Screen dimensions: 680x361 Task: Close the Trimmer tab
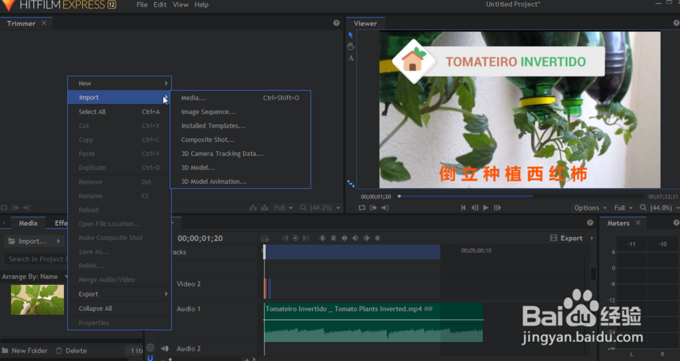[44, 23]
